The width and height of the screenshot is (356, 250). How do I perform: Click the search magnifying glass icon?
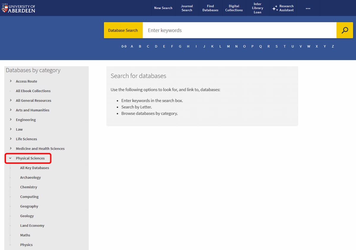[345, 30]
